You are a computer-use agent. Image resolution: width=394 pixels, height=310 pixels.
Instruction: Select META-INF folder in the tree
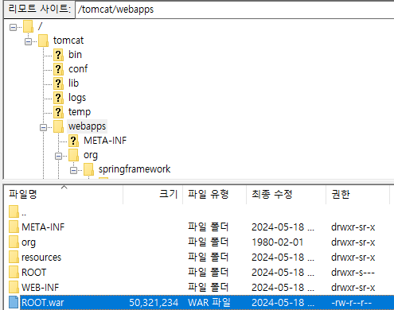[105, 141]
